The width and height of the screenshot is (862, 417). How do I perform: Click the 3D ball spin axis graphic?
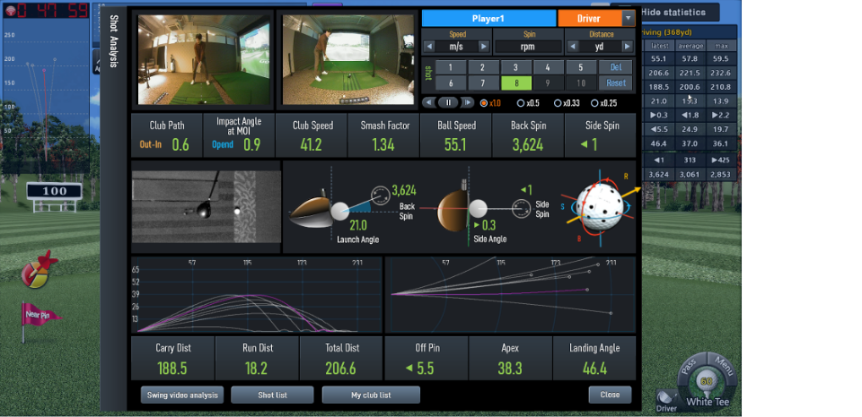point(599,204)
